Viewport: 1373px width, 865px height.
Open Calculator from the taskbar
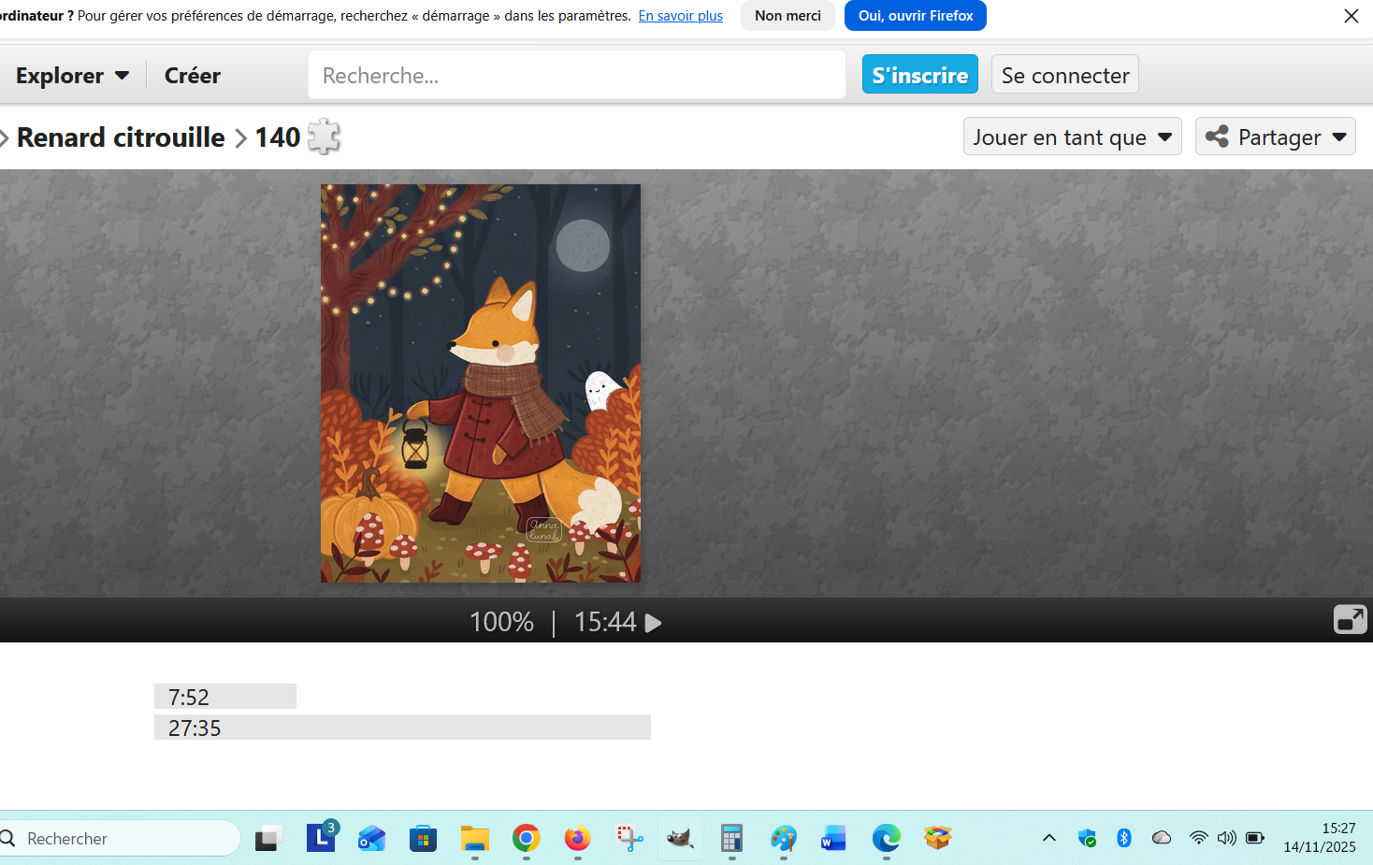point(731,839)
